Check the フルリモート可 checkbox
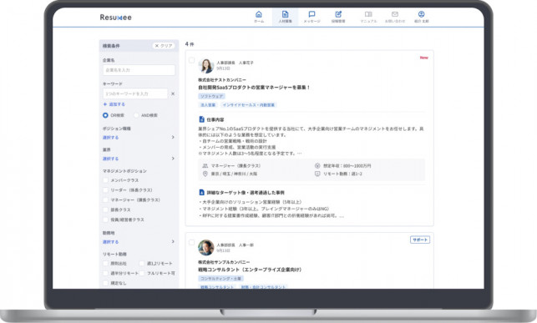The height and width of the screenshot is (323, 537). [142, 274]
